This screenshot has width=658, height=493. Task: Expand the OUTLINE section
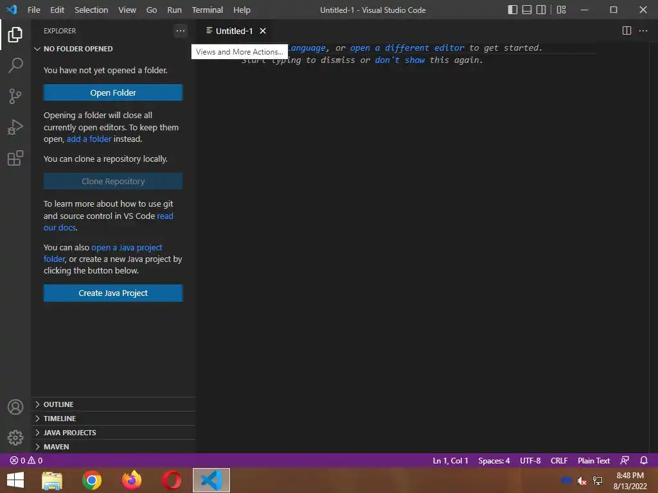click(x=113, y=404)
